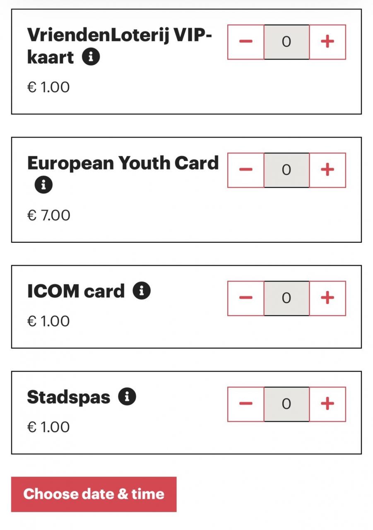
Task: Increase VriendenLoterij VIP-kaart ticket count
Action: click(327, 42)
